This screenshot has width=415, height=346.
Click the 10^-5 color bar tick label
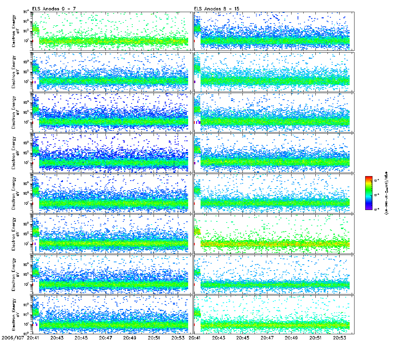coord(376,195)
